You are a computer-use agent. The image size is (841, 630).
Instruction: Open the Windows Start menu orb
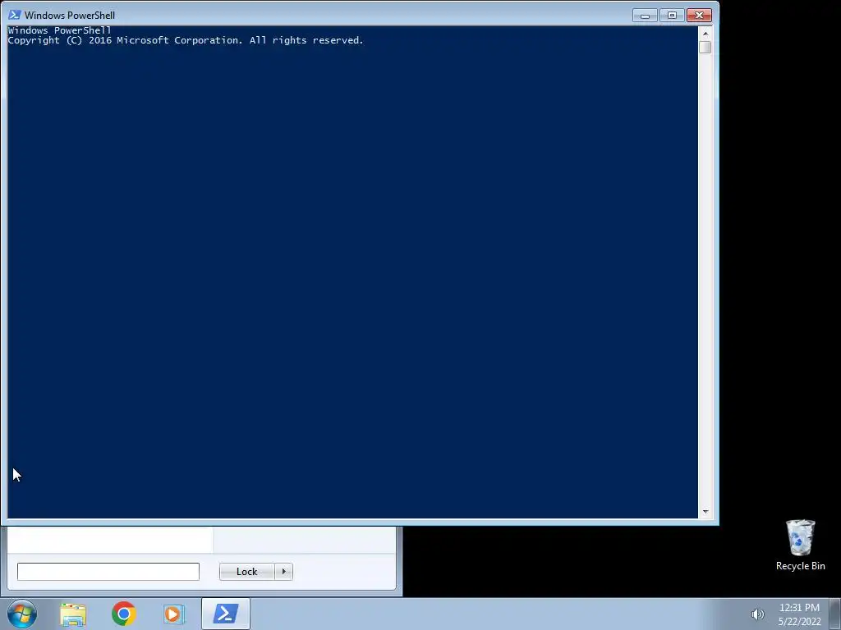tap(22, 614)
